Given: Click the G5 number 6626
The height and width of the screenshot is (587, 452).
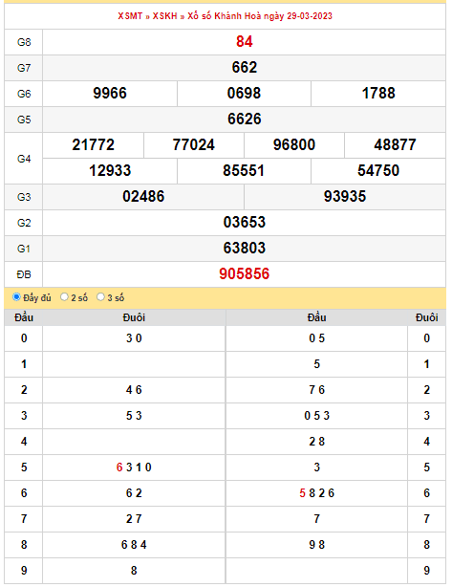Looking at the screenshot, I should click(x=245, y=120).
